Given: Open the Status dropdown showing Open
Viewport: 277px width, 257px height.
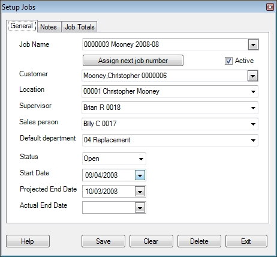Looking at the screenshot, I should [x=141, y=159].
